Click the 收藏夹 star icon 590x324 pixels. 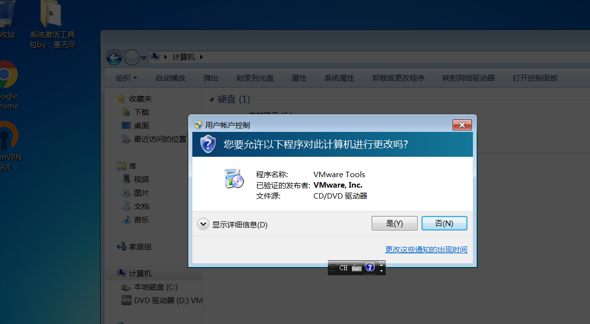(121, 99)
